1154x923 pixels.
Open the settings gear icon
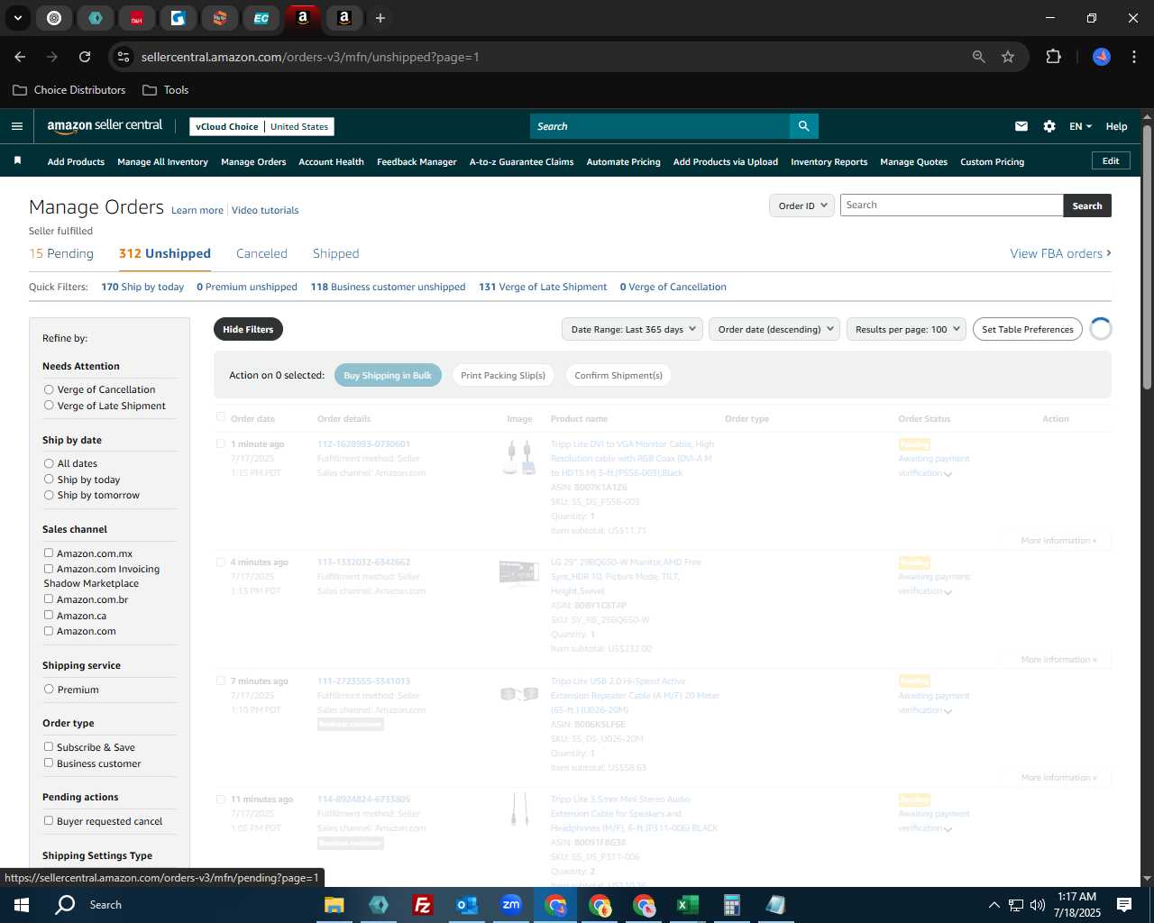[1049, 126]
